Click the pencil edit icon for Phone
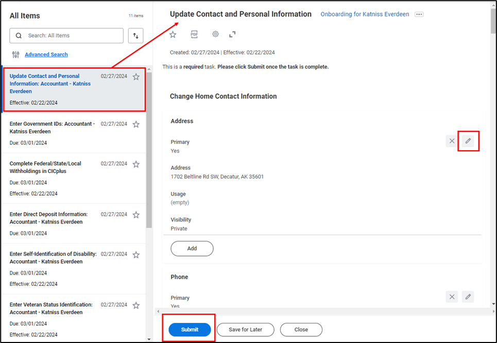This screenshot has height=343, width=497. pyautogui.click(x=468, y=297)
